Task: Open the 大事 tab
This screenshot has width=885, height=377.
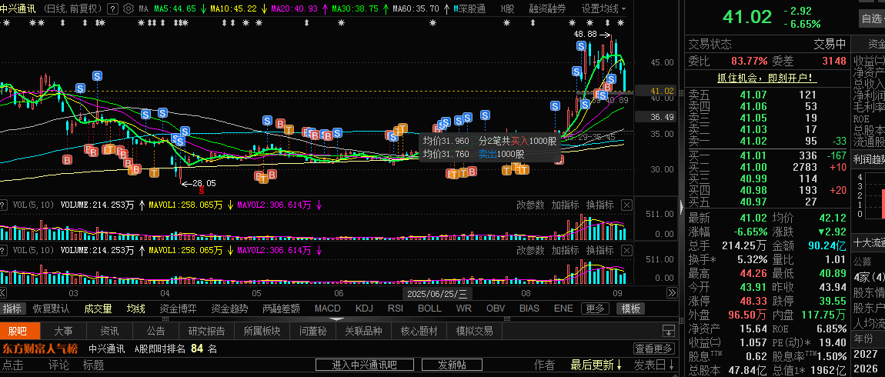Action: coord(63,331)
